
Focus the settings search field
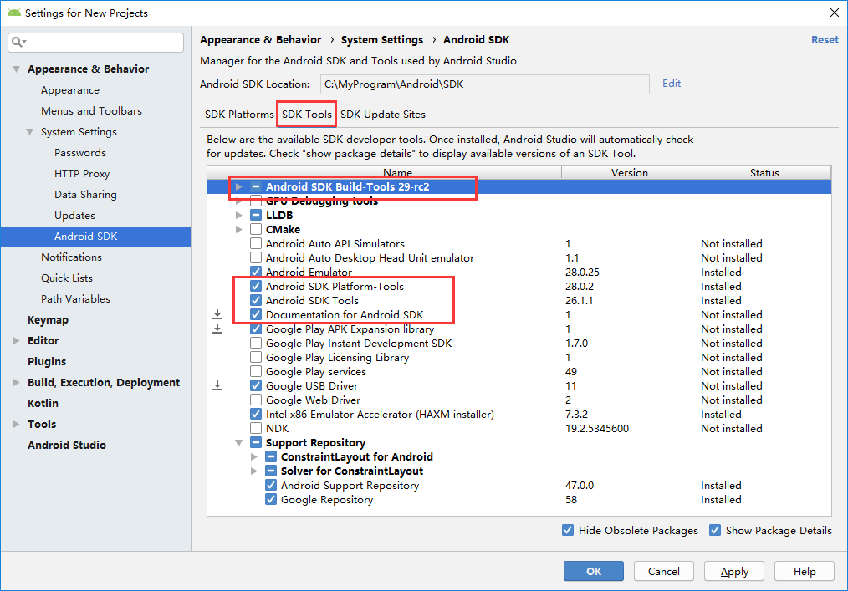click(x=95, y=42)
